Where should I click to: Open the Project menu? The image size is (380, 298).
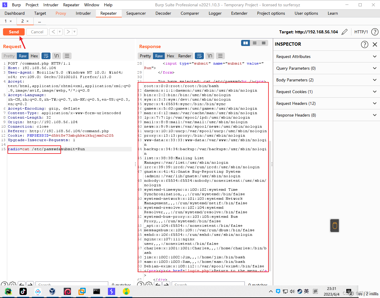(32, 5)
